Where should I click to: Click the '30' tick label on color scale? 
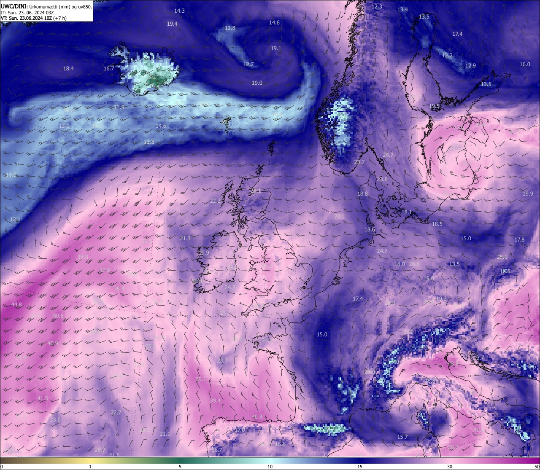point(450,467)
